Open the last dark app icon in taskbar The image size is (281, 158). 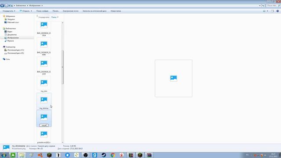tap(149, 155)
